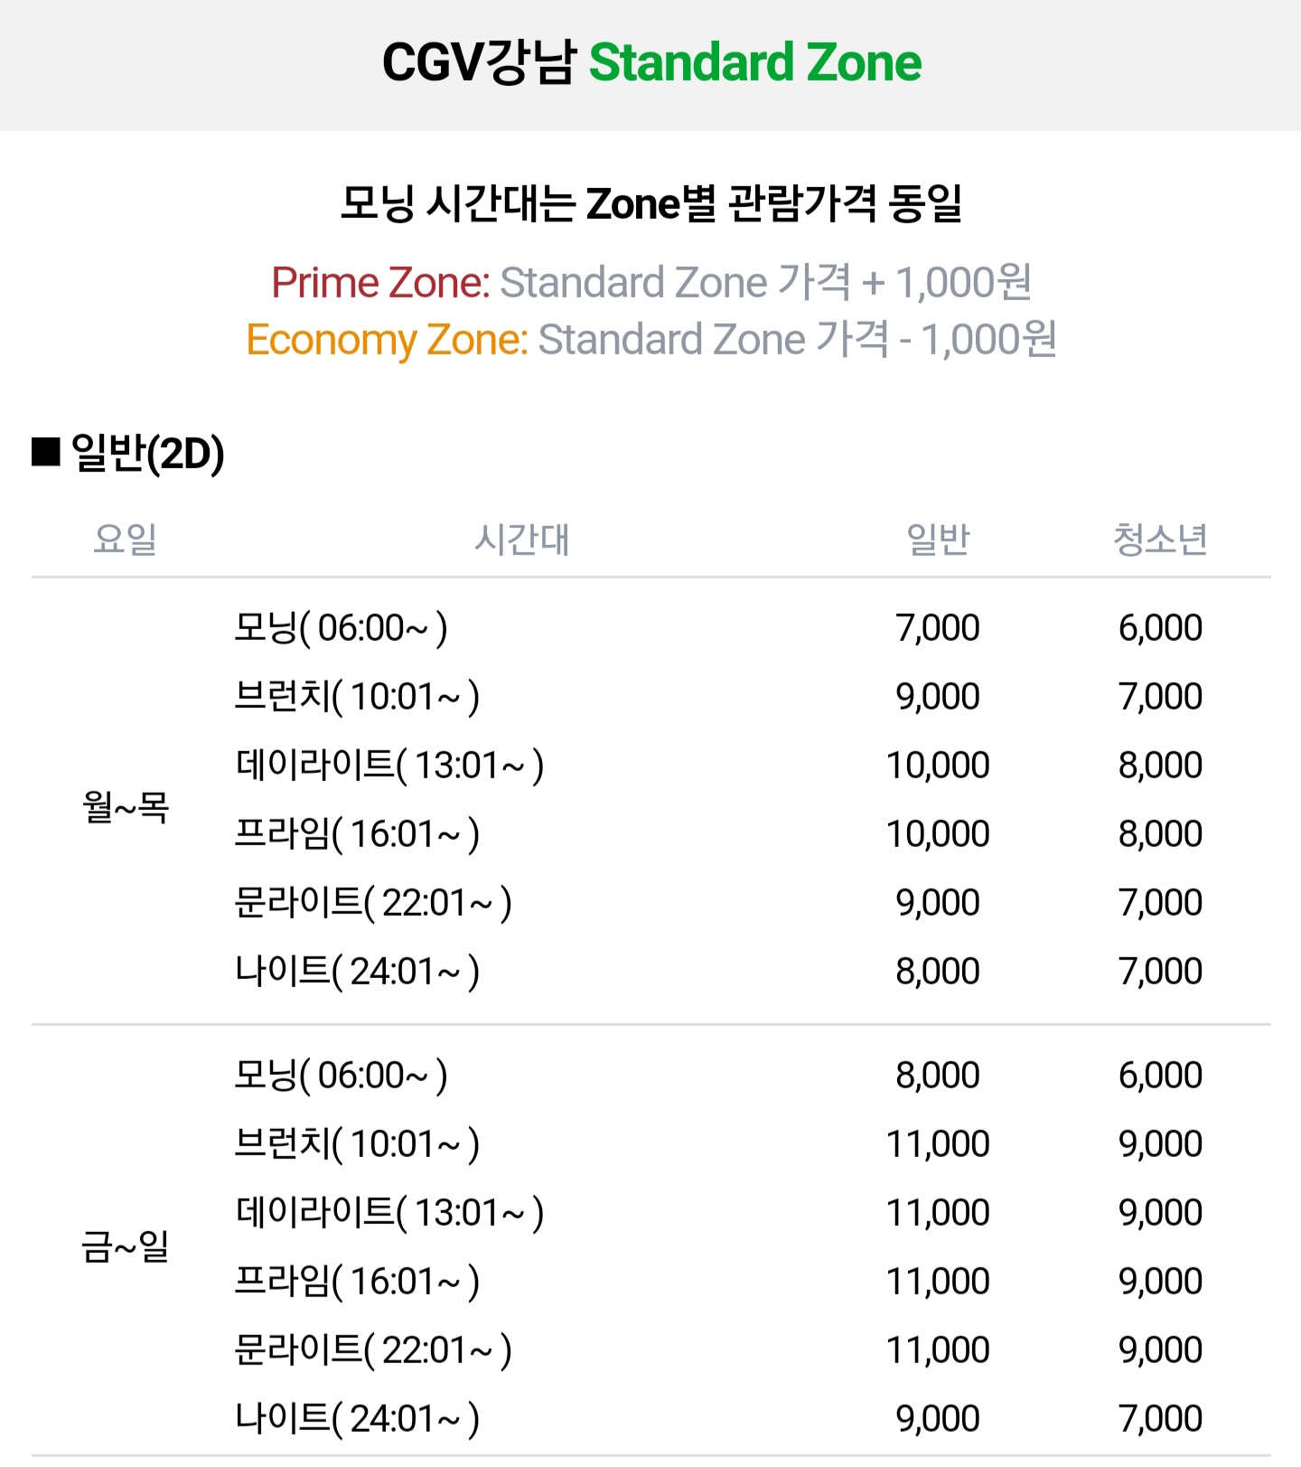1301x1467 pixels.
Task: Click the 청소년 column header
Action: pos(1160,540)
